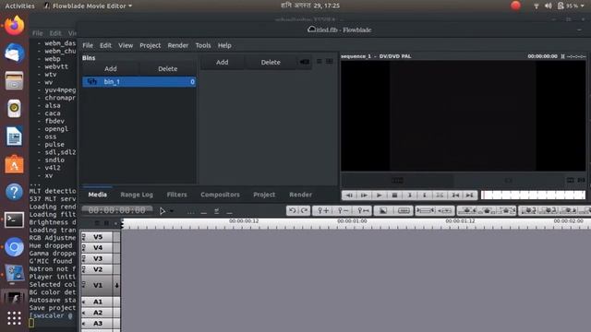Click the monitor position bar
This screenshot has height=332, width=591.
pyautogui.click(x=533, y=195)
